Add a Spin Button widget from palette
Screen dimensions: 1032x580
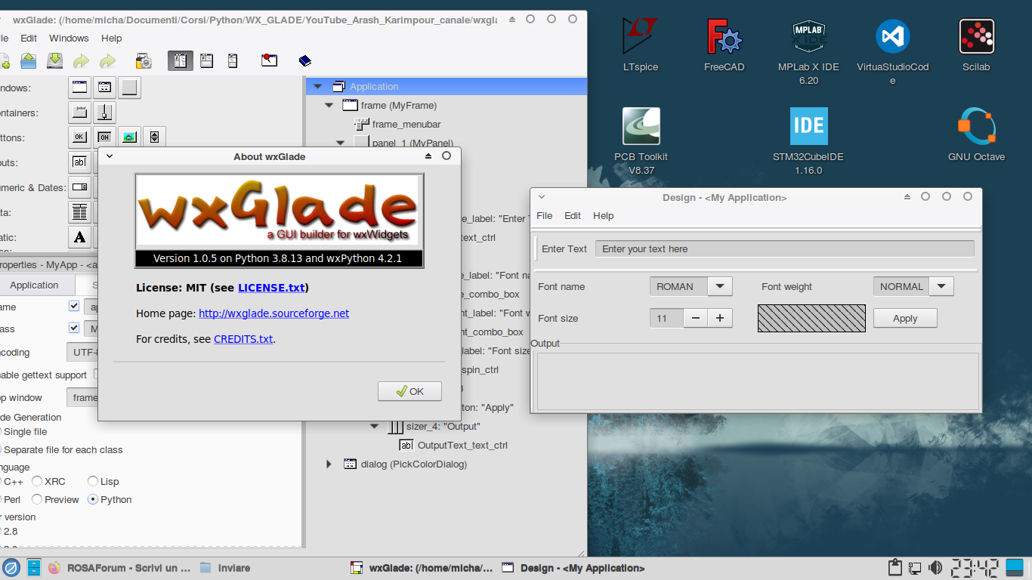tap(154, 137)
